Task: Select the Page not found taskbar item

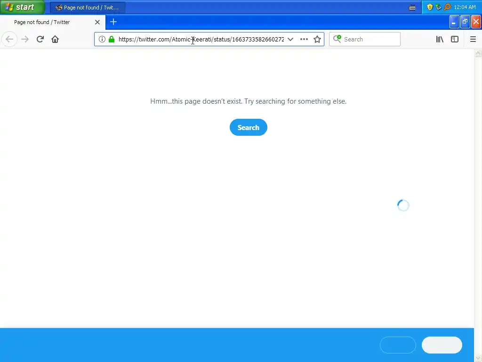Action: click(87, 8)
